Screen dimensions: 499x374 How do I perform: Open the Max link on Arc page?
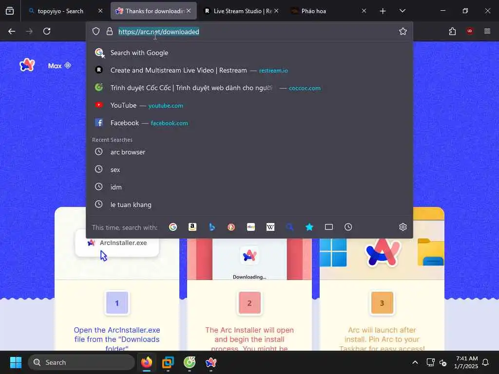tap(59, 66)
